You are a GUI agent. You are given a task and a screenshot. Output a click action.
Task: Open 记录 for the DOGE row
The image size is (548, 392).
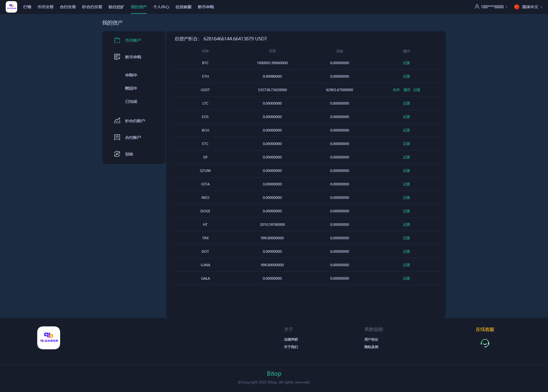coord(407,211)
